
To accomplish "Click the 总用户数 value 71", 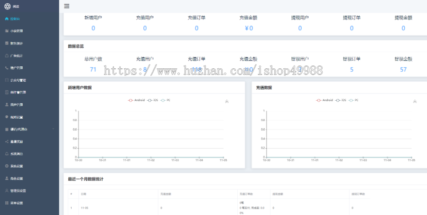I will click(93, 69).
